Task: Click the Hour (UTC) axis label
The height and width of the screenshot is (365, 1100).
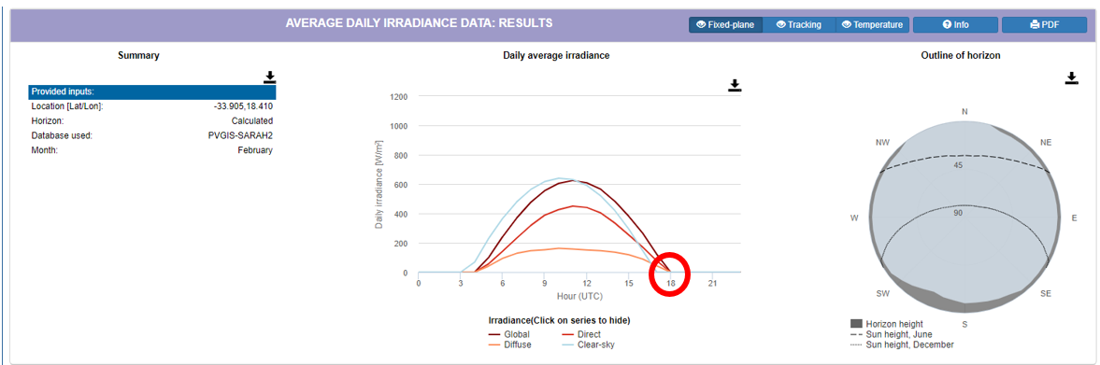Action: coord(579,296)
